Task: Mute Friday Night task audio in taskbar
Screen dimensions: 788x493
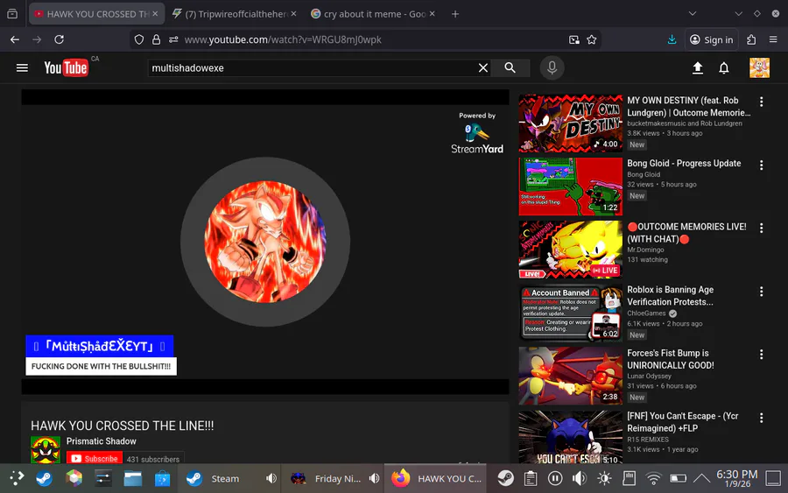Action: (x=375, y=478)
